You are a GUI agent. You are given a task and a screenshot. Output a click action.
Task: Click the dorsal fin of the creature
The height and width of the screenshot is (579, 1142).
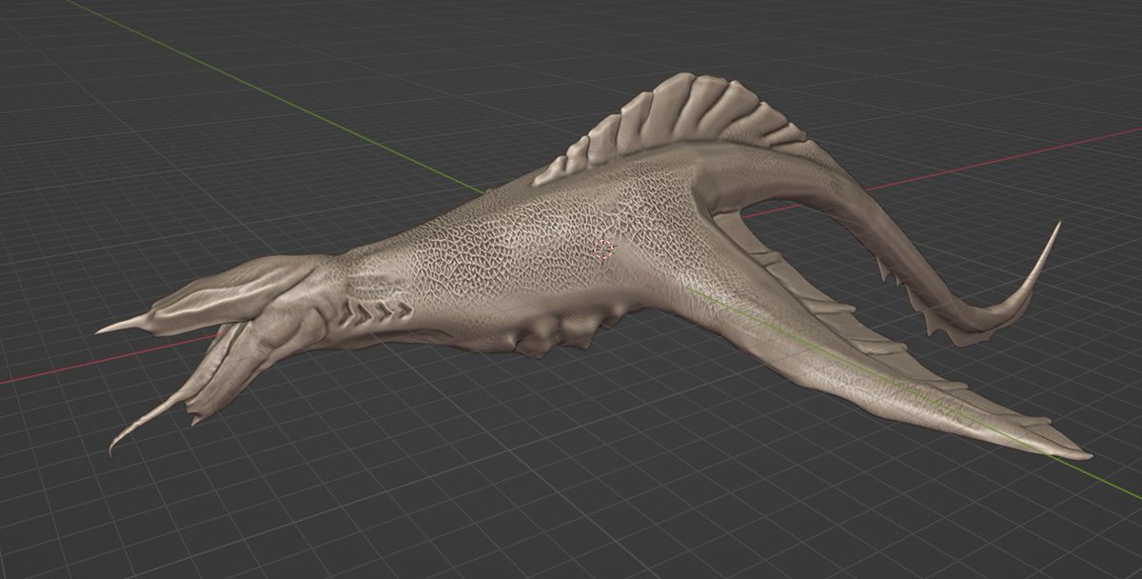(x=685, y=114)
